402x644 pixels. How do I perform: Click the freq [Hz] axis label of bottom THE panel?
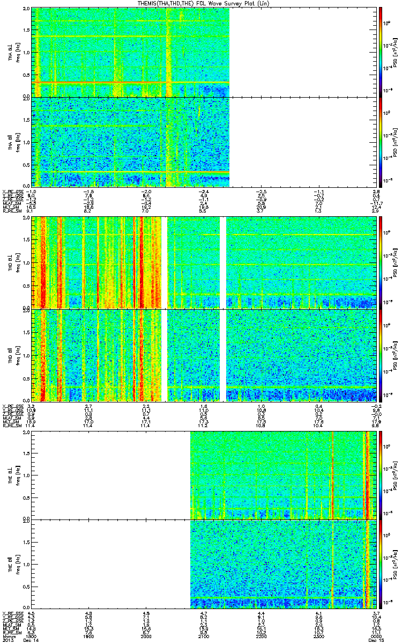[19, 563]
